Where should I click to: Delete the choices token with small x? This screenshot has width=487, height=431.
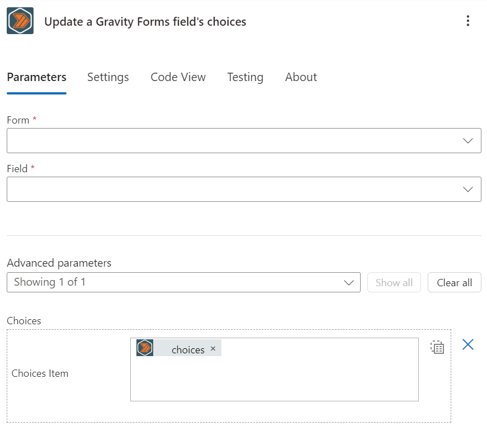[x=213, y=348]
